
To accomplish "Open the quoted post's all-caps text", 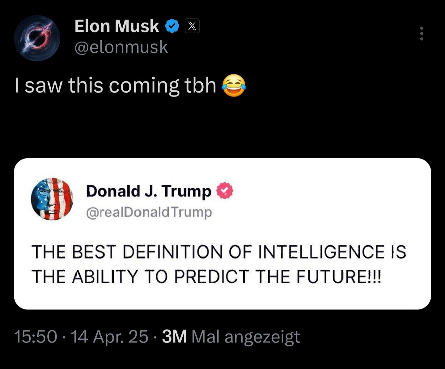I will (218, 263).
